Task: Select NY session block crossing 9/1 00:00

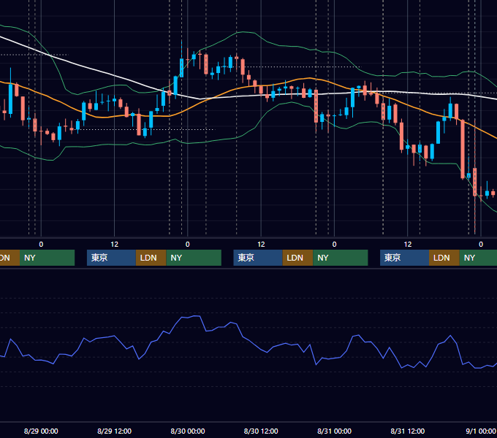Action: 478,258
